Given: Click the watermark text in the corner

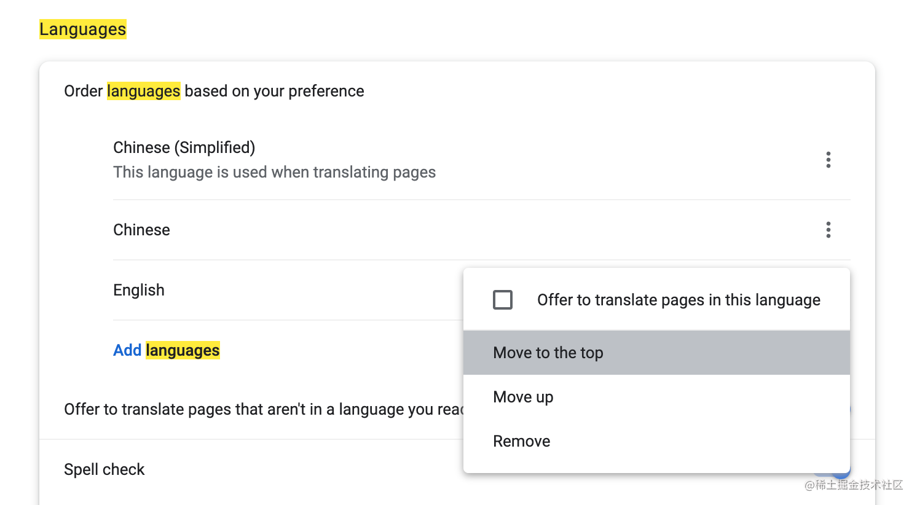Looking at the screenshot, I should pos(854,485).
